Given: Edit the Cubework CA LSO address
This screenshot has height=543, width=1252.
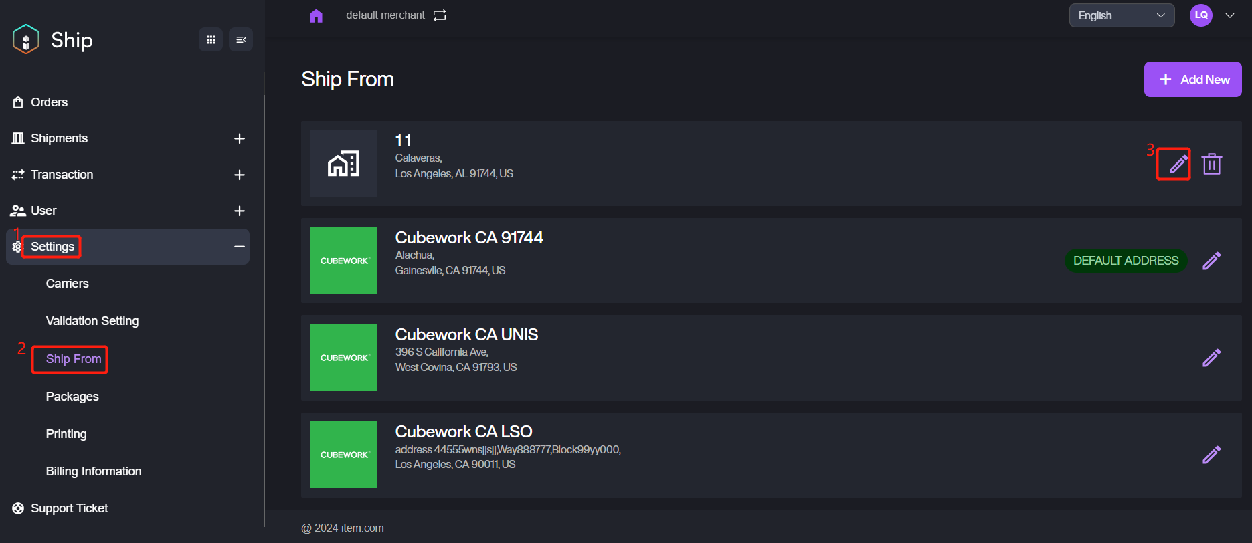Looking at the screenshot, I should (x=1211, y=455).
